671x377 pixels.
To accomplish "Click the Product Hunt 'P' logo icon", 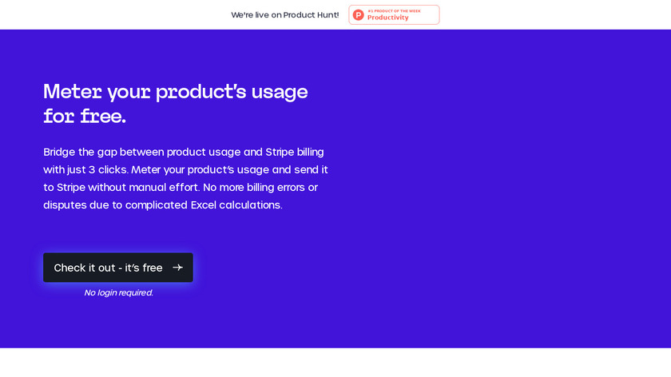I will pyautogui.click(x=359, y=15).
